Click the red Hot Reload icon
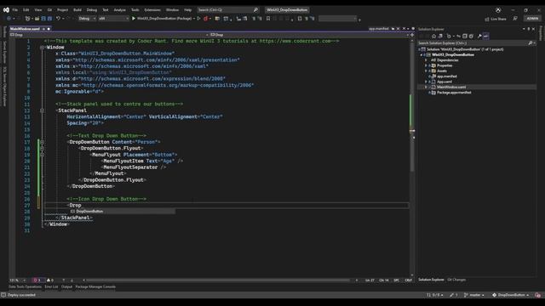The width and height of the screenshot is (545, 306). [x=205, y=19]
